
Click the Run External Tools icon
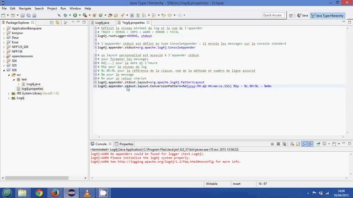[84, 15]
